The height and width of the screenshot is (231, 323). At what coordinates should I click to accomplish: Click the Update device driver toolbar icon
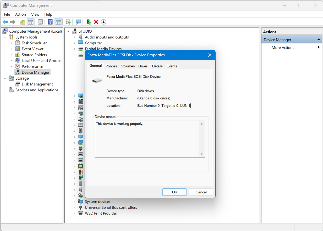(x=89, y=22)
